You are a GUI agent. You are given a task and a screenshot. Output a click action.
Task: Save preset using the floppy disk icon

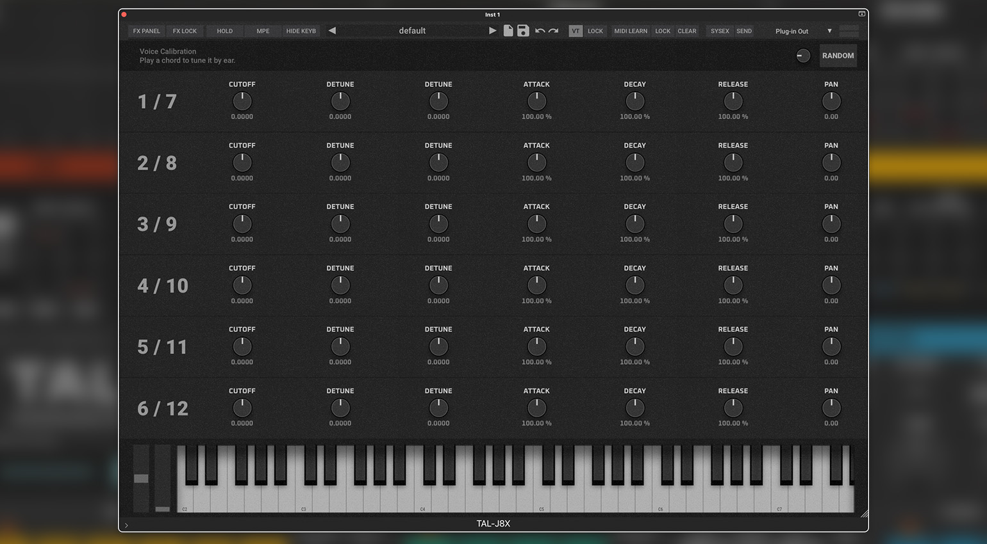pos(523,31)
